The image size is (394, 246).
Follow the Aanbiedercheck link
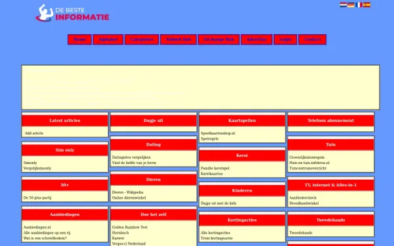click(303, 198)
